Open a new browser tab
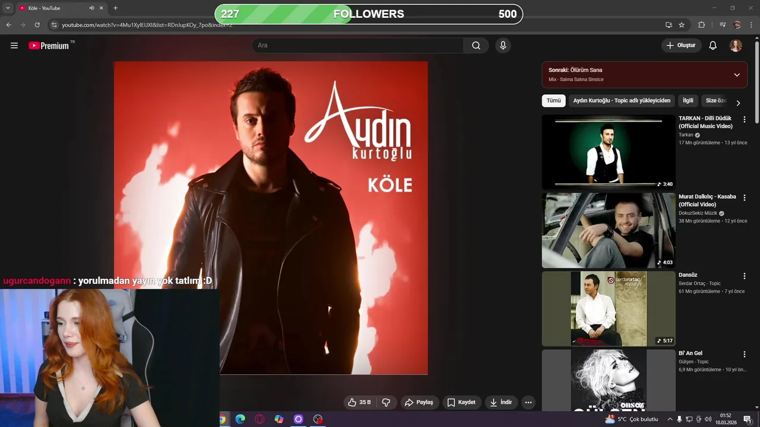The image size is (760, 427). [x=115, y=8]
